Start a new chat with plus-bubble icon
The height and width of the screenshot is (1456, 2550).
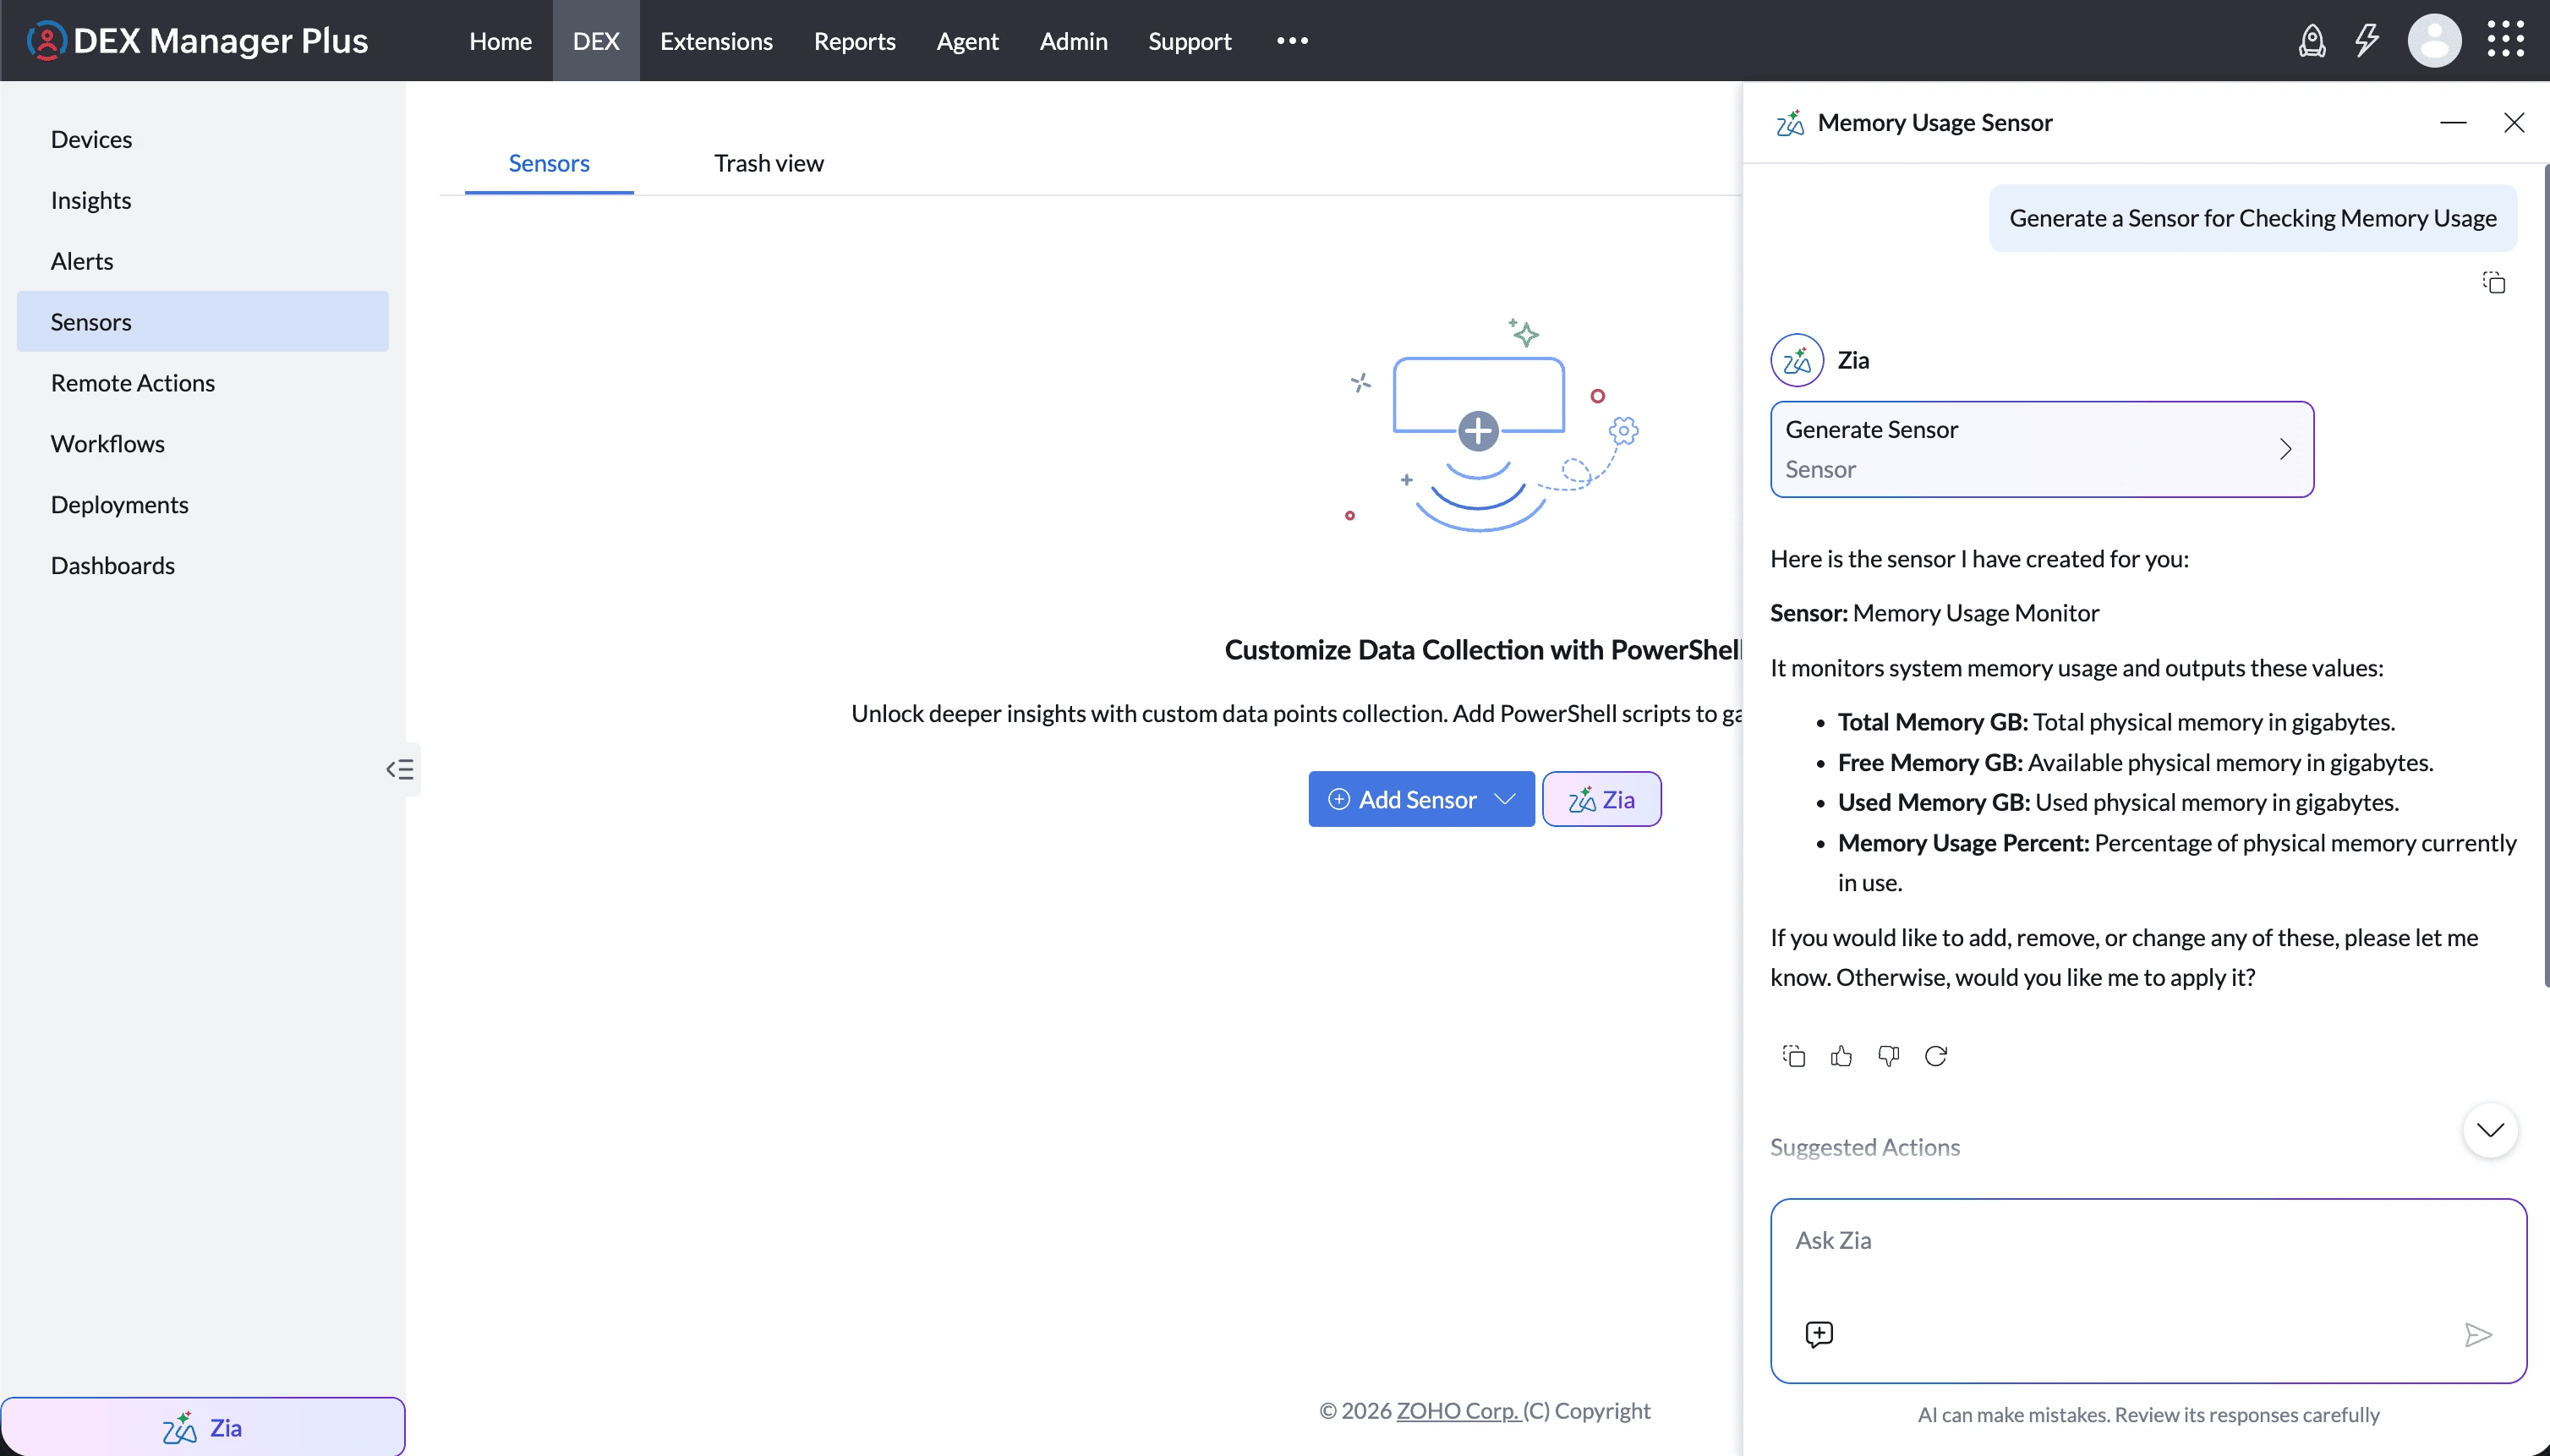(1819, 1334)
